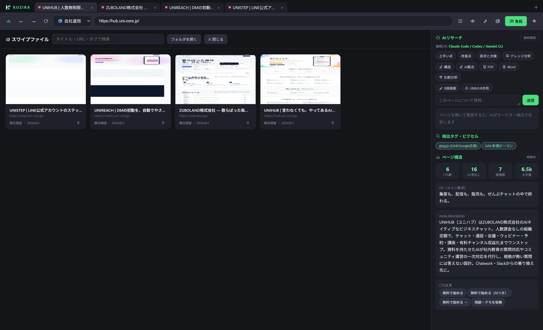
Task: Click the pen annotation icon in the toolbar
Action: [x=485, y=21]
